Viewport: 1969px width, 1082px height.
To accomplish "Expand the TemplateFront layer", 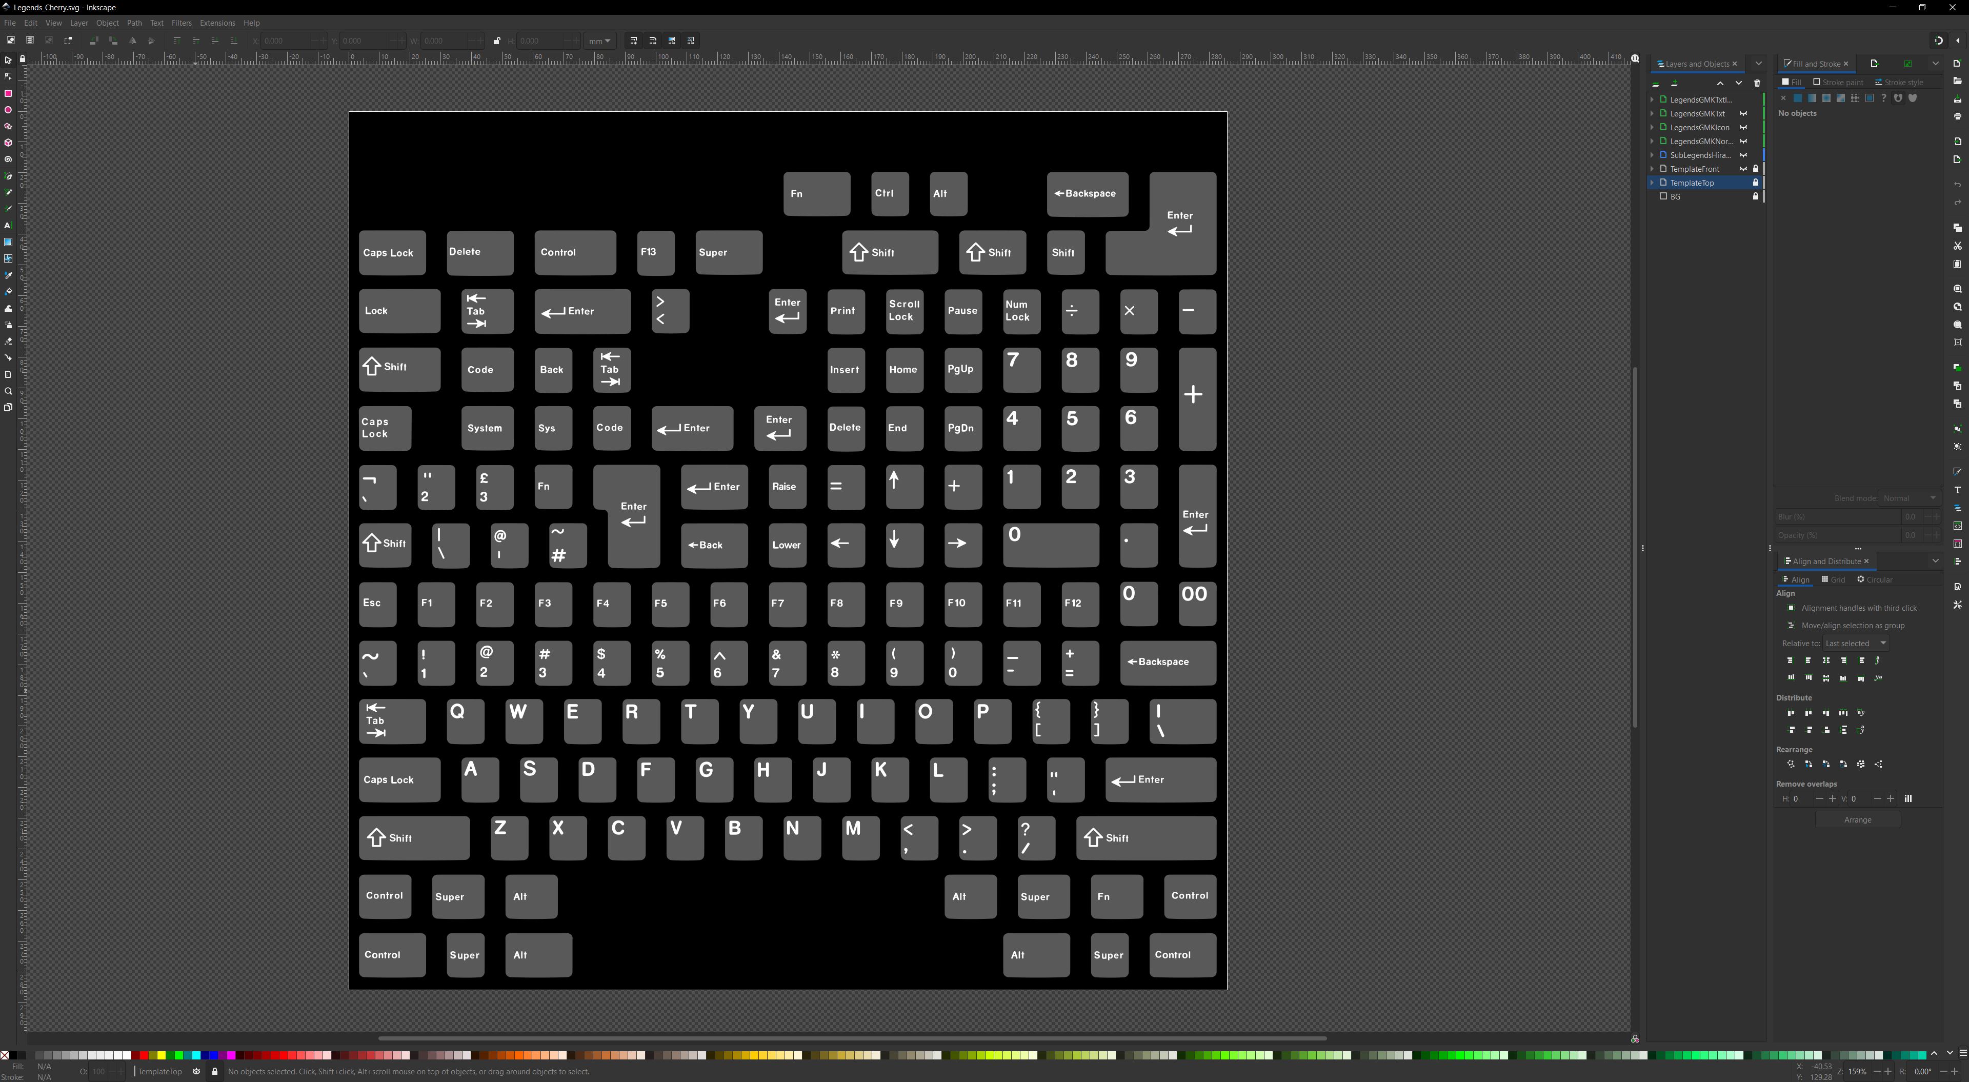I will [x=1653, y=169].
